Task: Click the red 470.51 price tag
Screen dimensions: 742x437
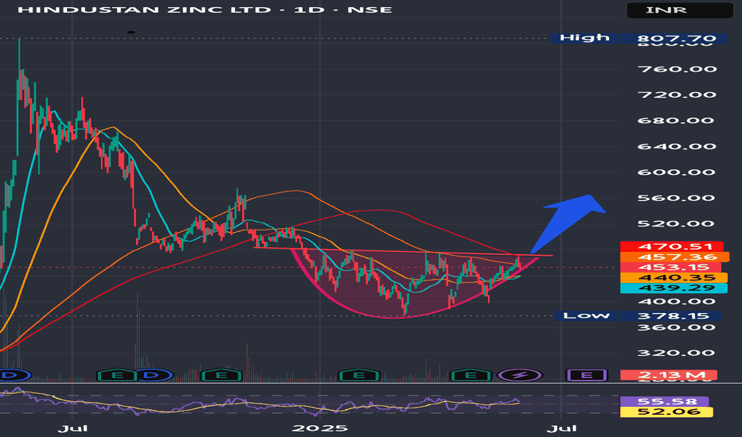Action: 672,246
